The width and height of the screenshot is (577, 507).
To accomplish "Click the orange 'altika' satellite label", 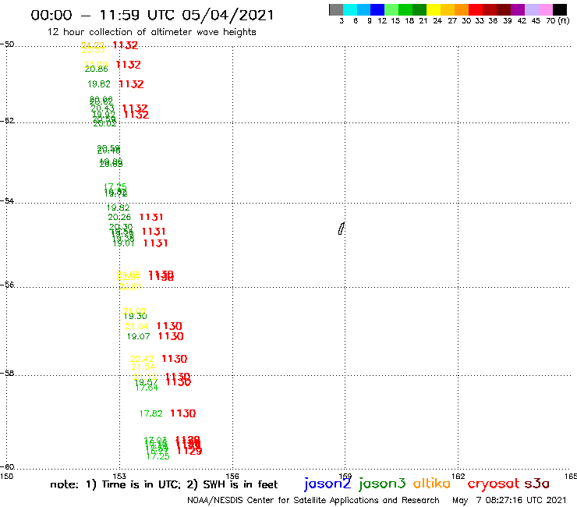I will click(432, 483).
